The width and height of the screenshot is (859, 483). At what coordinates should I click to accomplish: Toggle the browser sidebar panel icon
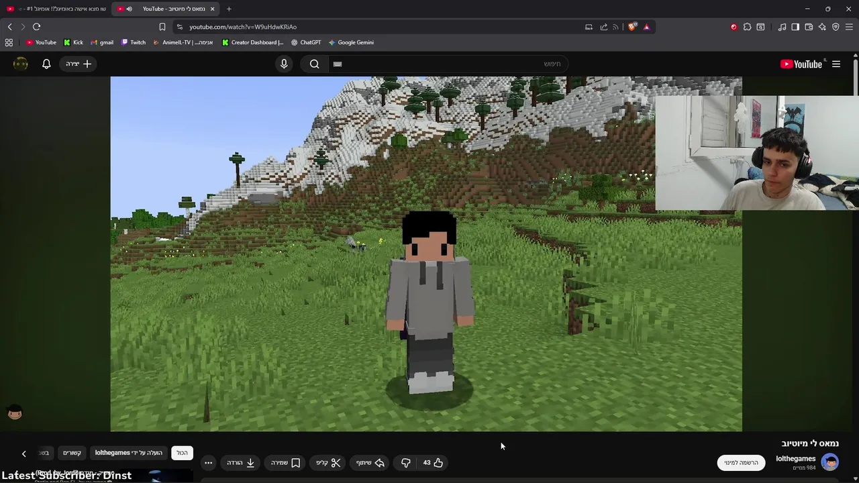[795, 27]
